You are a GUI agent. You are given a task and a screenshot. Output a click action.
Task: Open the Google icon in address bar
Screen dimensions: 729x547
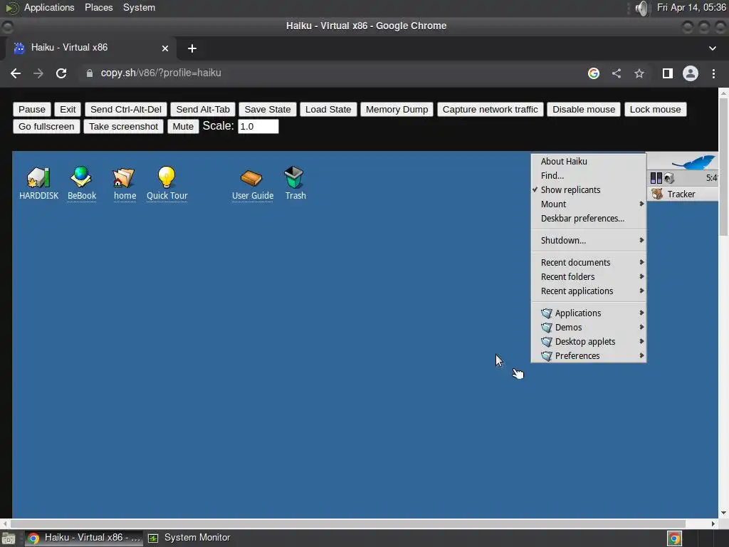(594, 73)
